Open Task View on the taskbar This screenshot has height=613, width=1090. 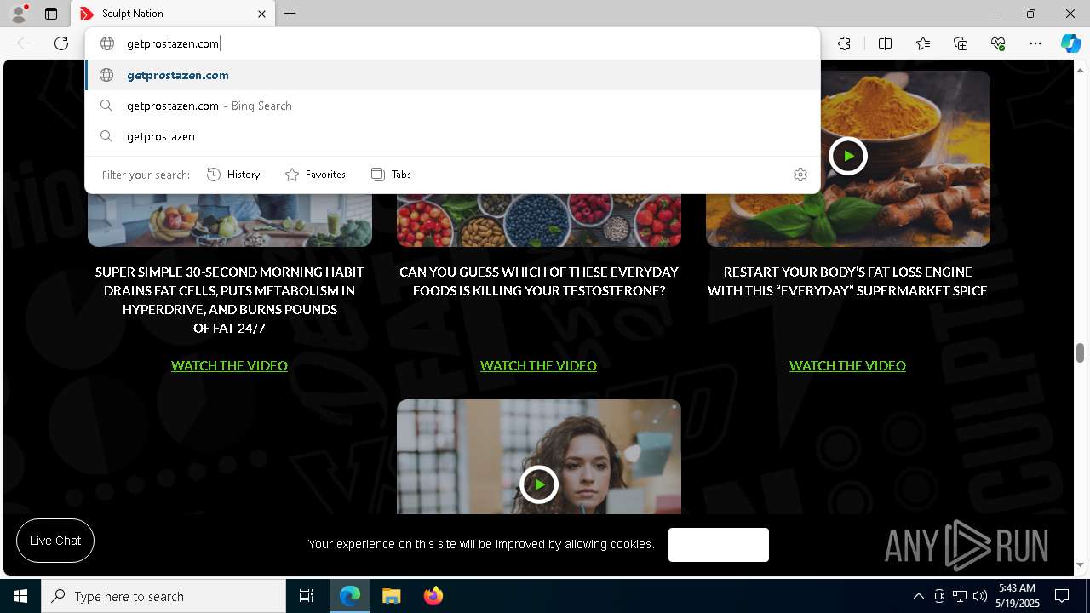click(307, 596)
